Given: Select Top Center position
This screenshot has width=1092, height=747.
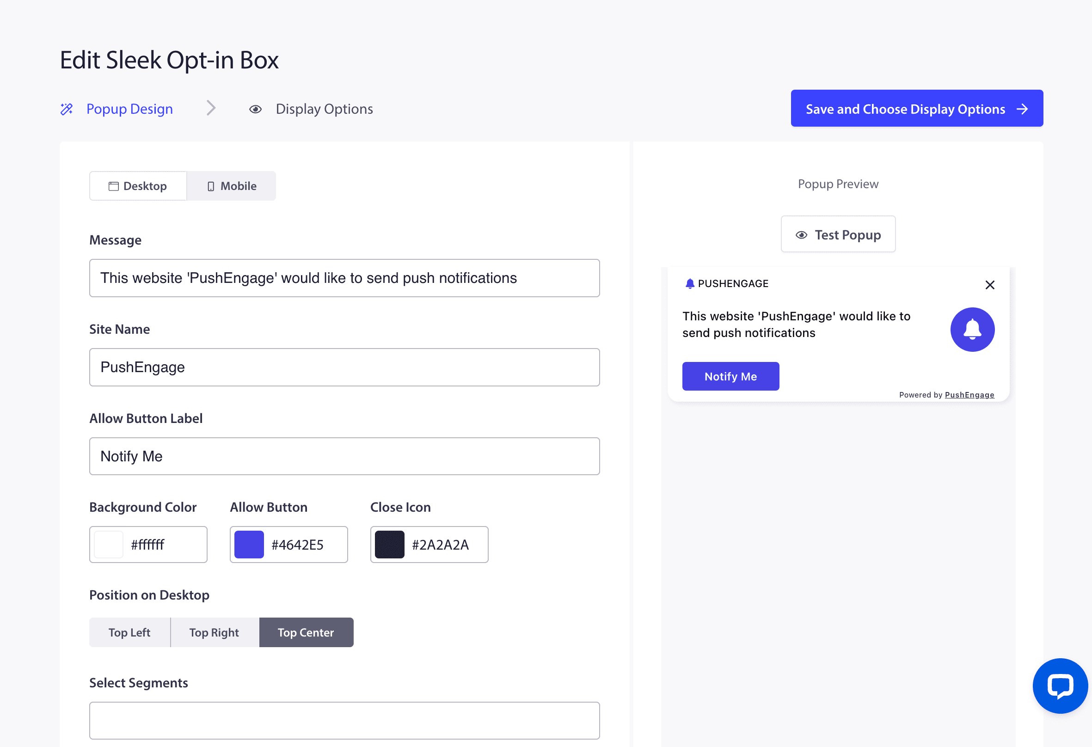Looking at the screenshot, I should tap(306, 632).
